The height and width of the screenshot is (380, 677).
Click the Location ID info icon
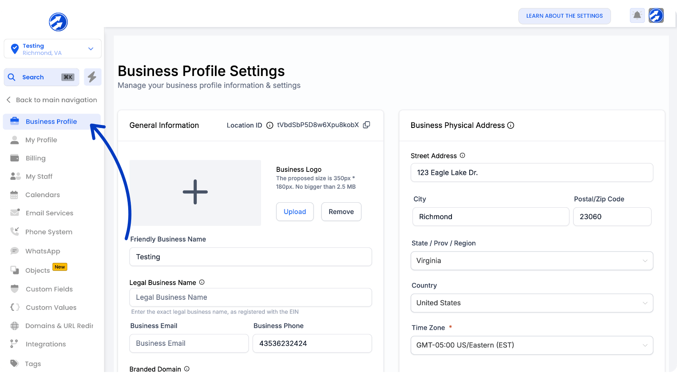pos(270,125)
